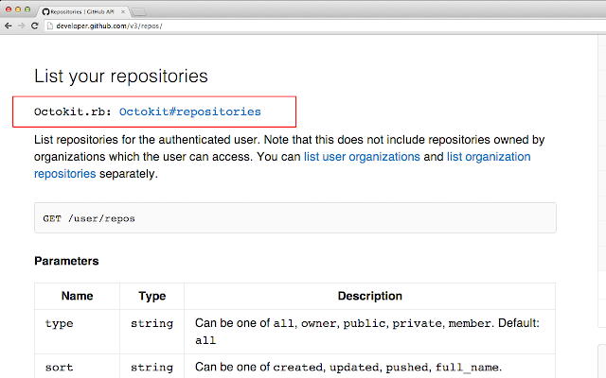Click the GET /user/repos code block

coord(295,218)
